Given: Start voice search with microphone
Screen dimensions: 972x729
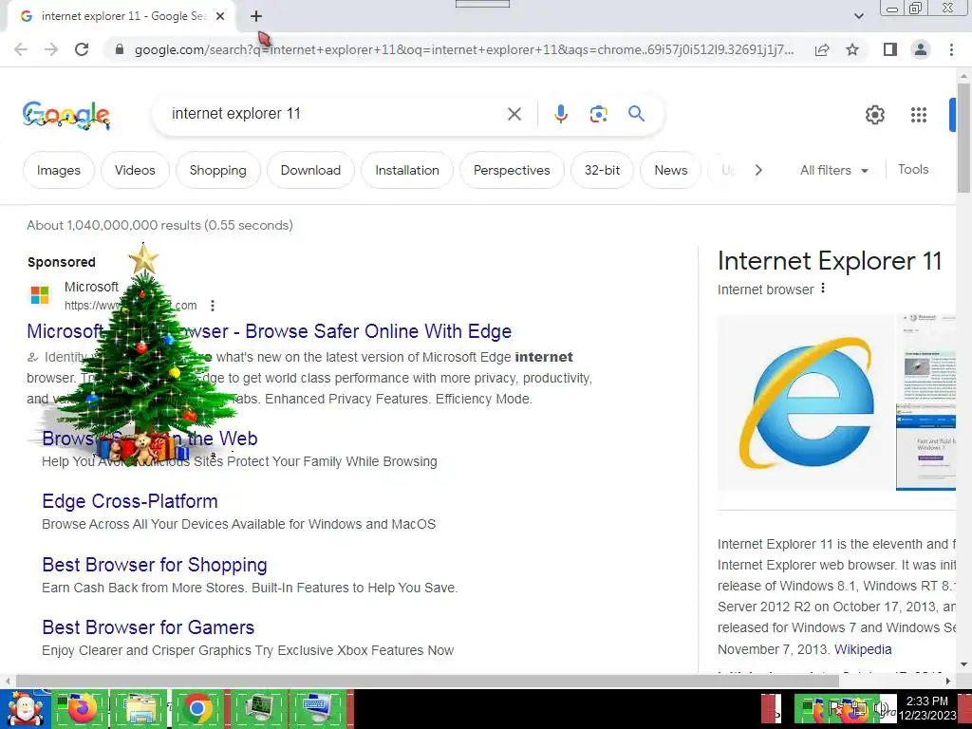Looking at the screenshot, I should point(560,114).
